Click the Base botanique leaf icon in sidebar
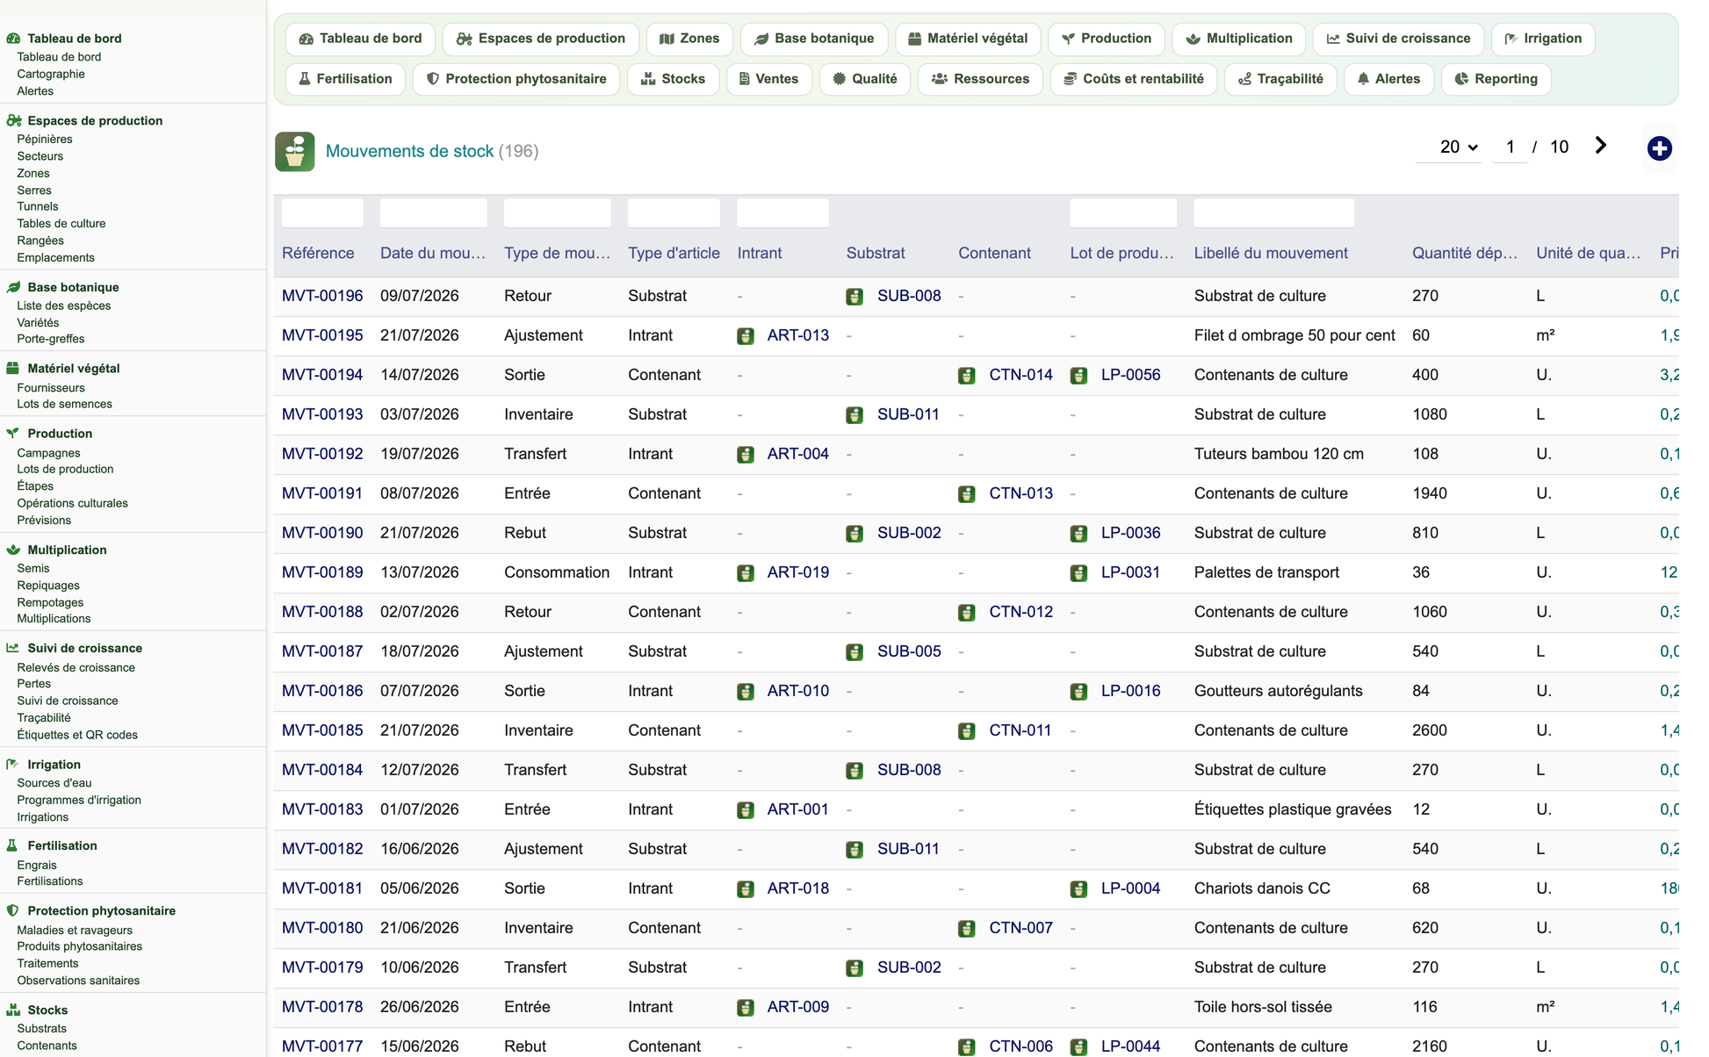The height and width of the screenshot is (1057, 1709). click(x=13, y=287)
